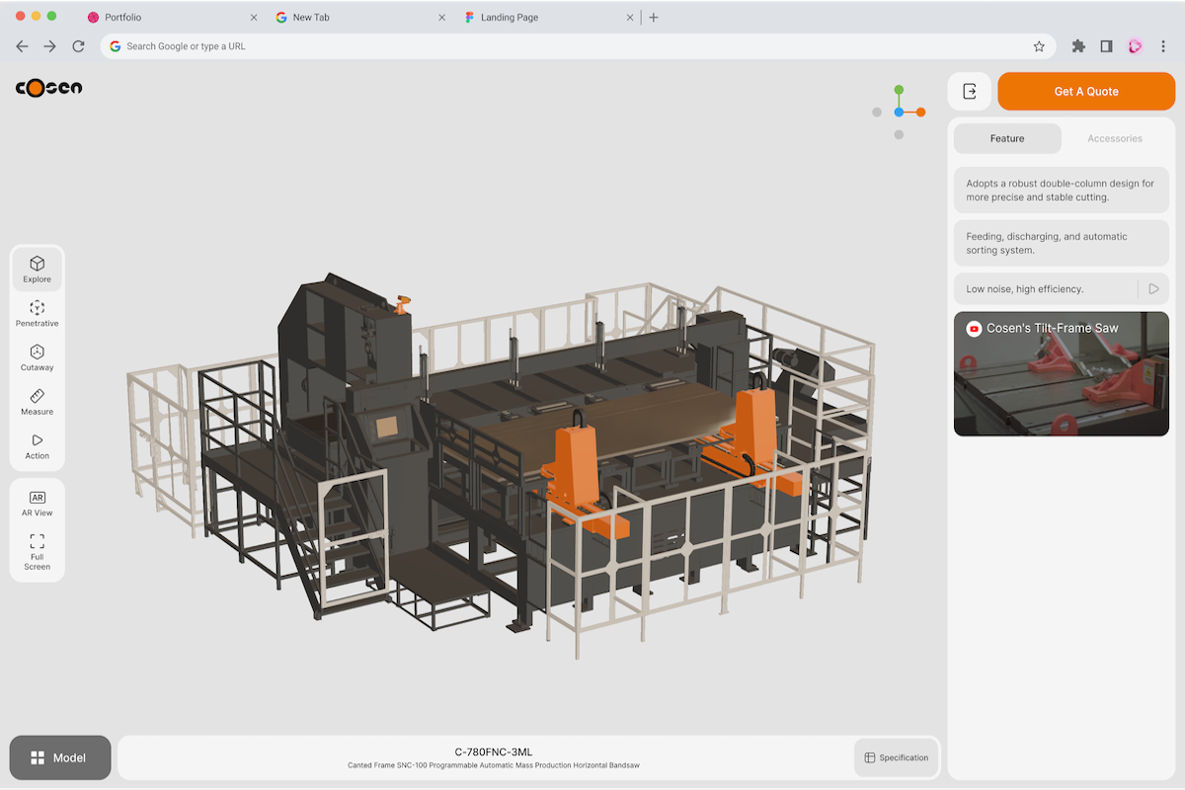Click the green axis dot on orientation gizmo
1185x790 pixels.
(x=899, y=90)
